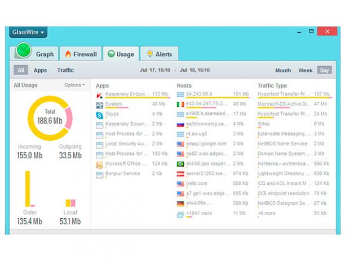
Task: Open the GlassWire main menu dropdown
Action: click(x=28, y=32)
